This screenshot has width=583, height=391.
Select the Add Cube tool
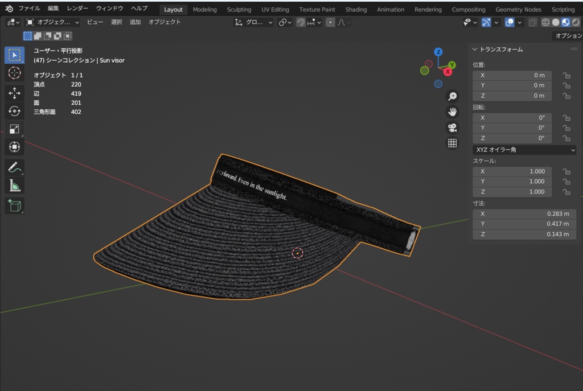coord(14,205)
